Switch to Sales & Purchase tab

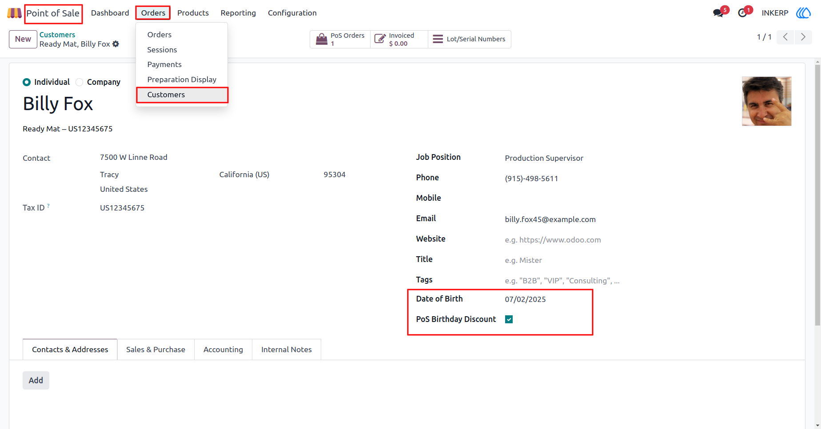(x=155, y=350)
